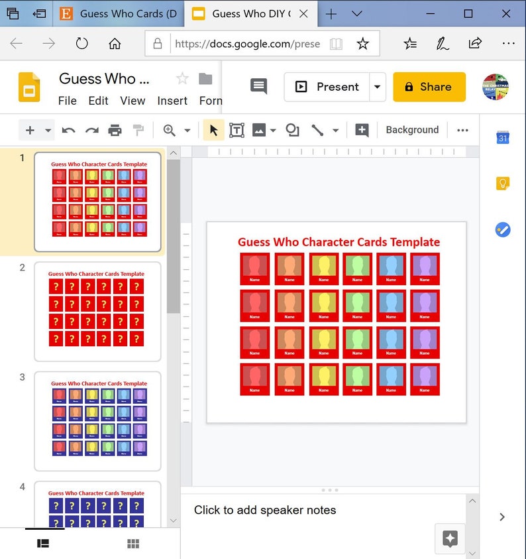Image resolution: width=526 pixels, height=559 pixels.
Task: Select slide 1 thumbnail
Action: (x=97, y=202)
